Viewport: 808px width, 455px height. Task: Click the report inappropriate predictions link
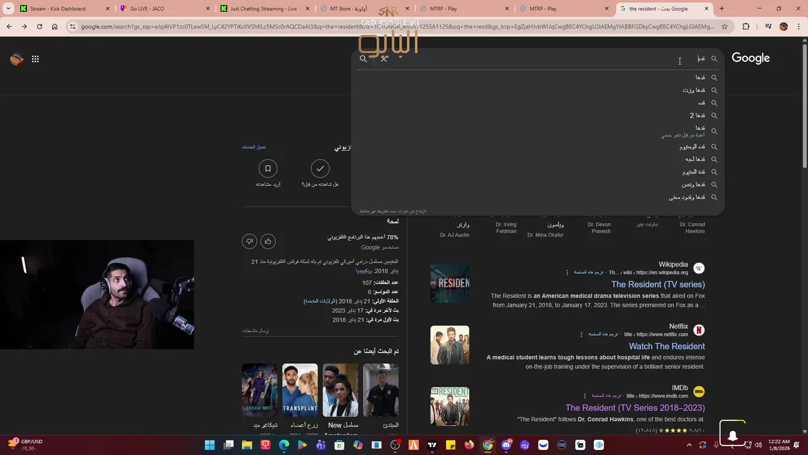[393, 211]
